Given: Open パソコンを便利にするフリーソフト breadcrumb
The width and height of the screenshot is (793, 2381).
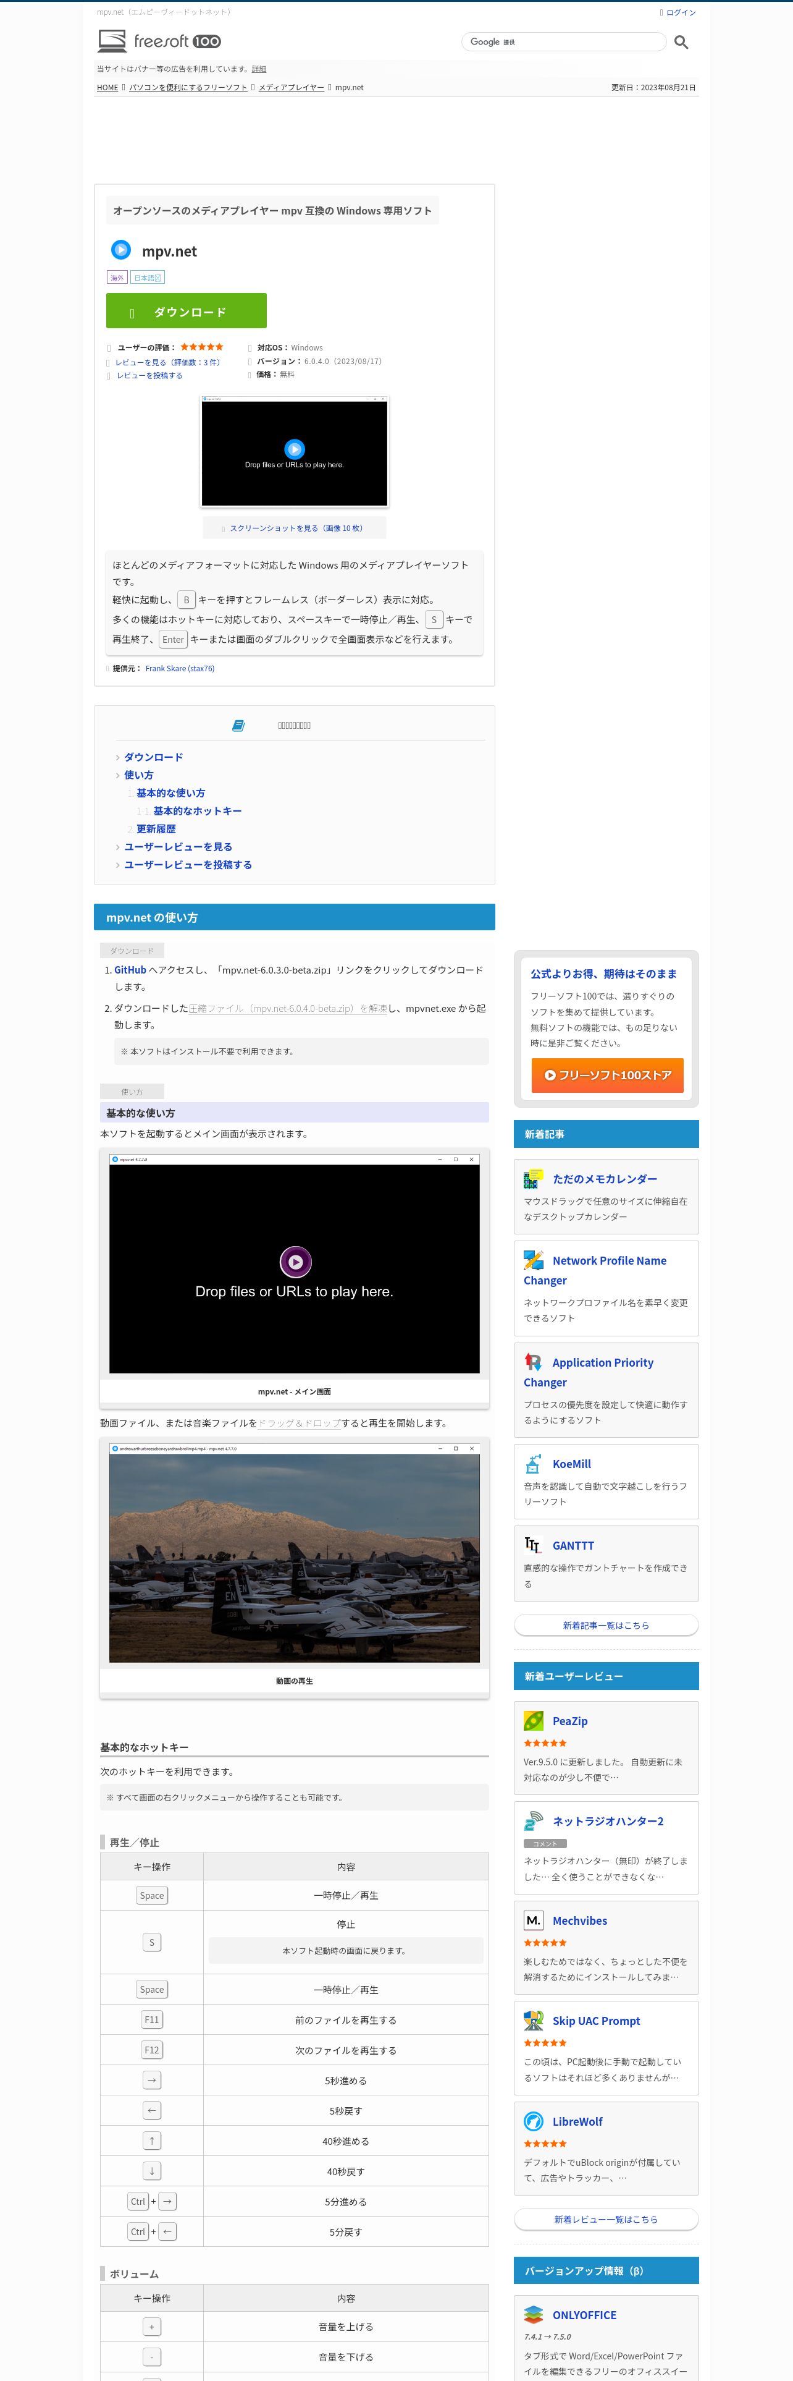Looking at the screenshot, I should coord(188,88).
